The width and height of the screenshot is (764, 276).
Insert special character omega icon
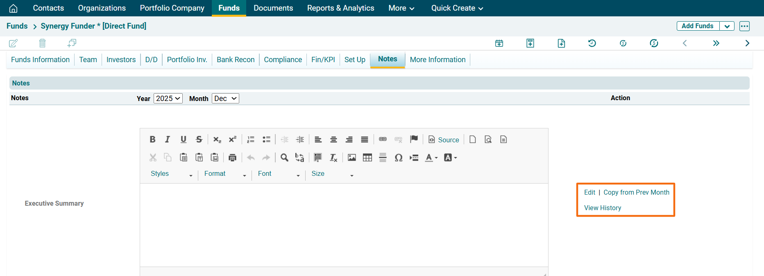[x=398, y=158]
